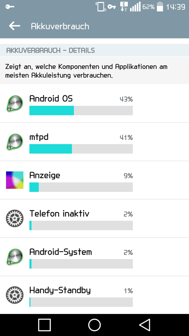Select the Anzeige list item
The width and height of the screenshot is (189, 336).
click(x=94, y=180)
